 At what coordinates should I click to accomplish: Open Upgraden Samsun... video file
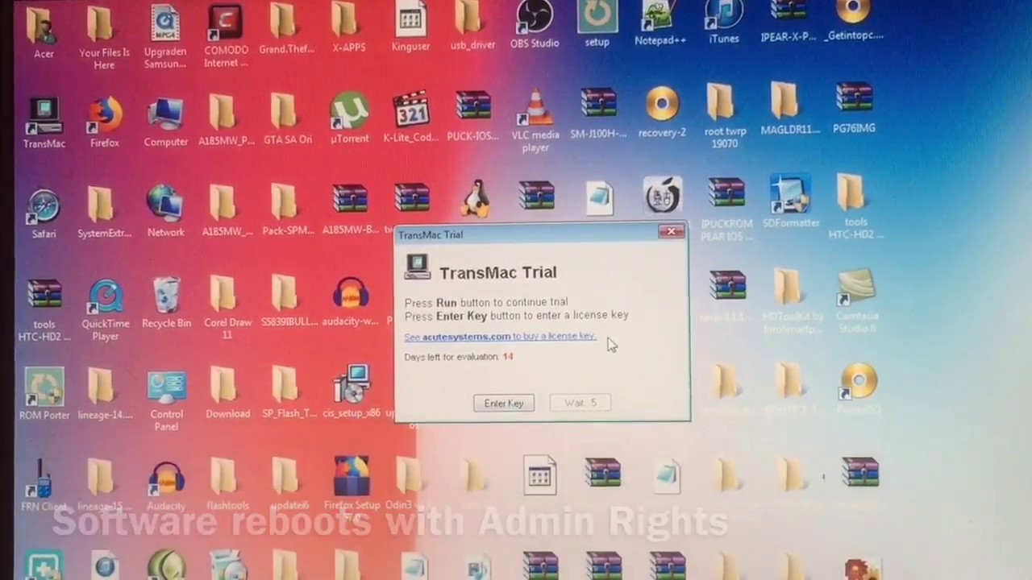click(165, 37)
